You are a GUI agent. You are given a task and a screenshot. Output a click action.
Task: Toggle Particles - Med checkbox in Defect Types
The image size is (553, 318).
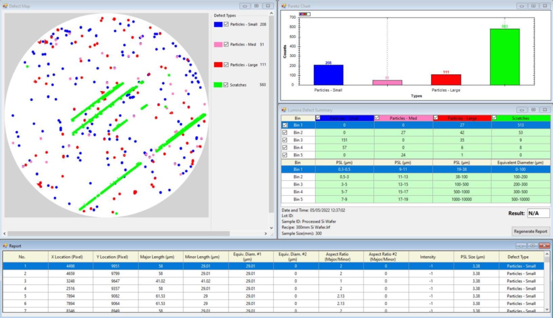point(226,44)
